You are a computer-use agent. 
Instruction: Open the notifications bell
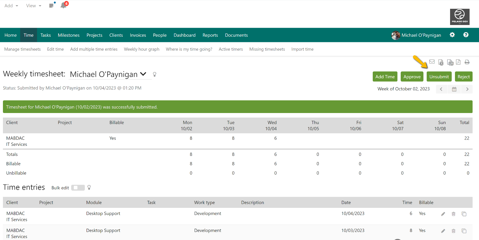(x=63, y=6)
